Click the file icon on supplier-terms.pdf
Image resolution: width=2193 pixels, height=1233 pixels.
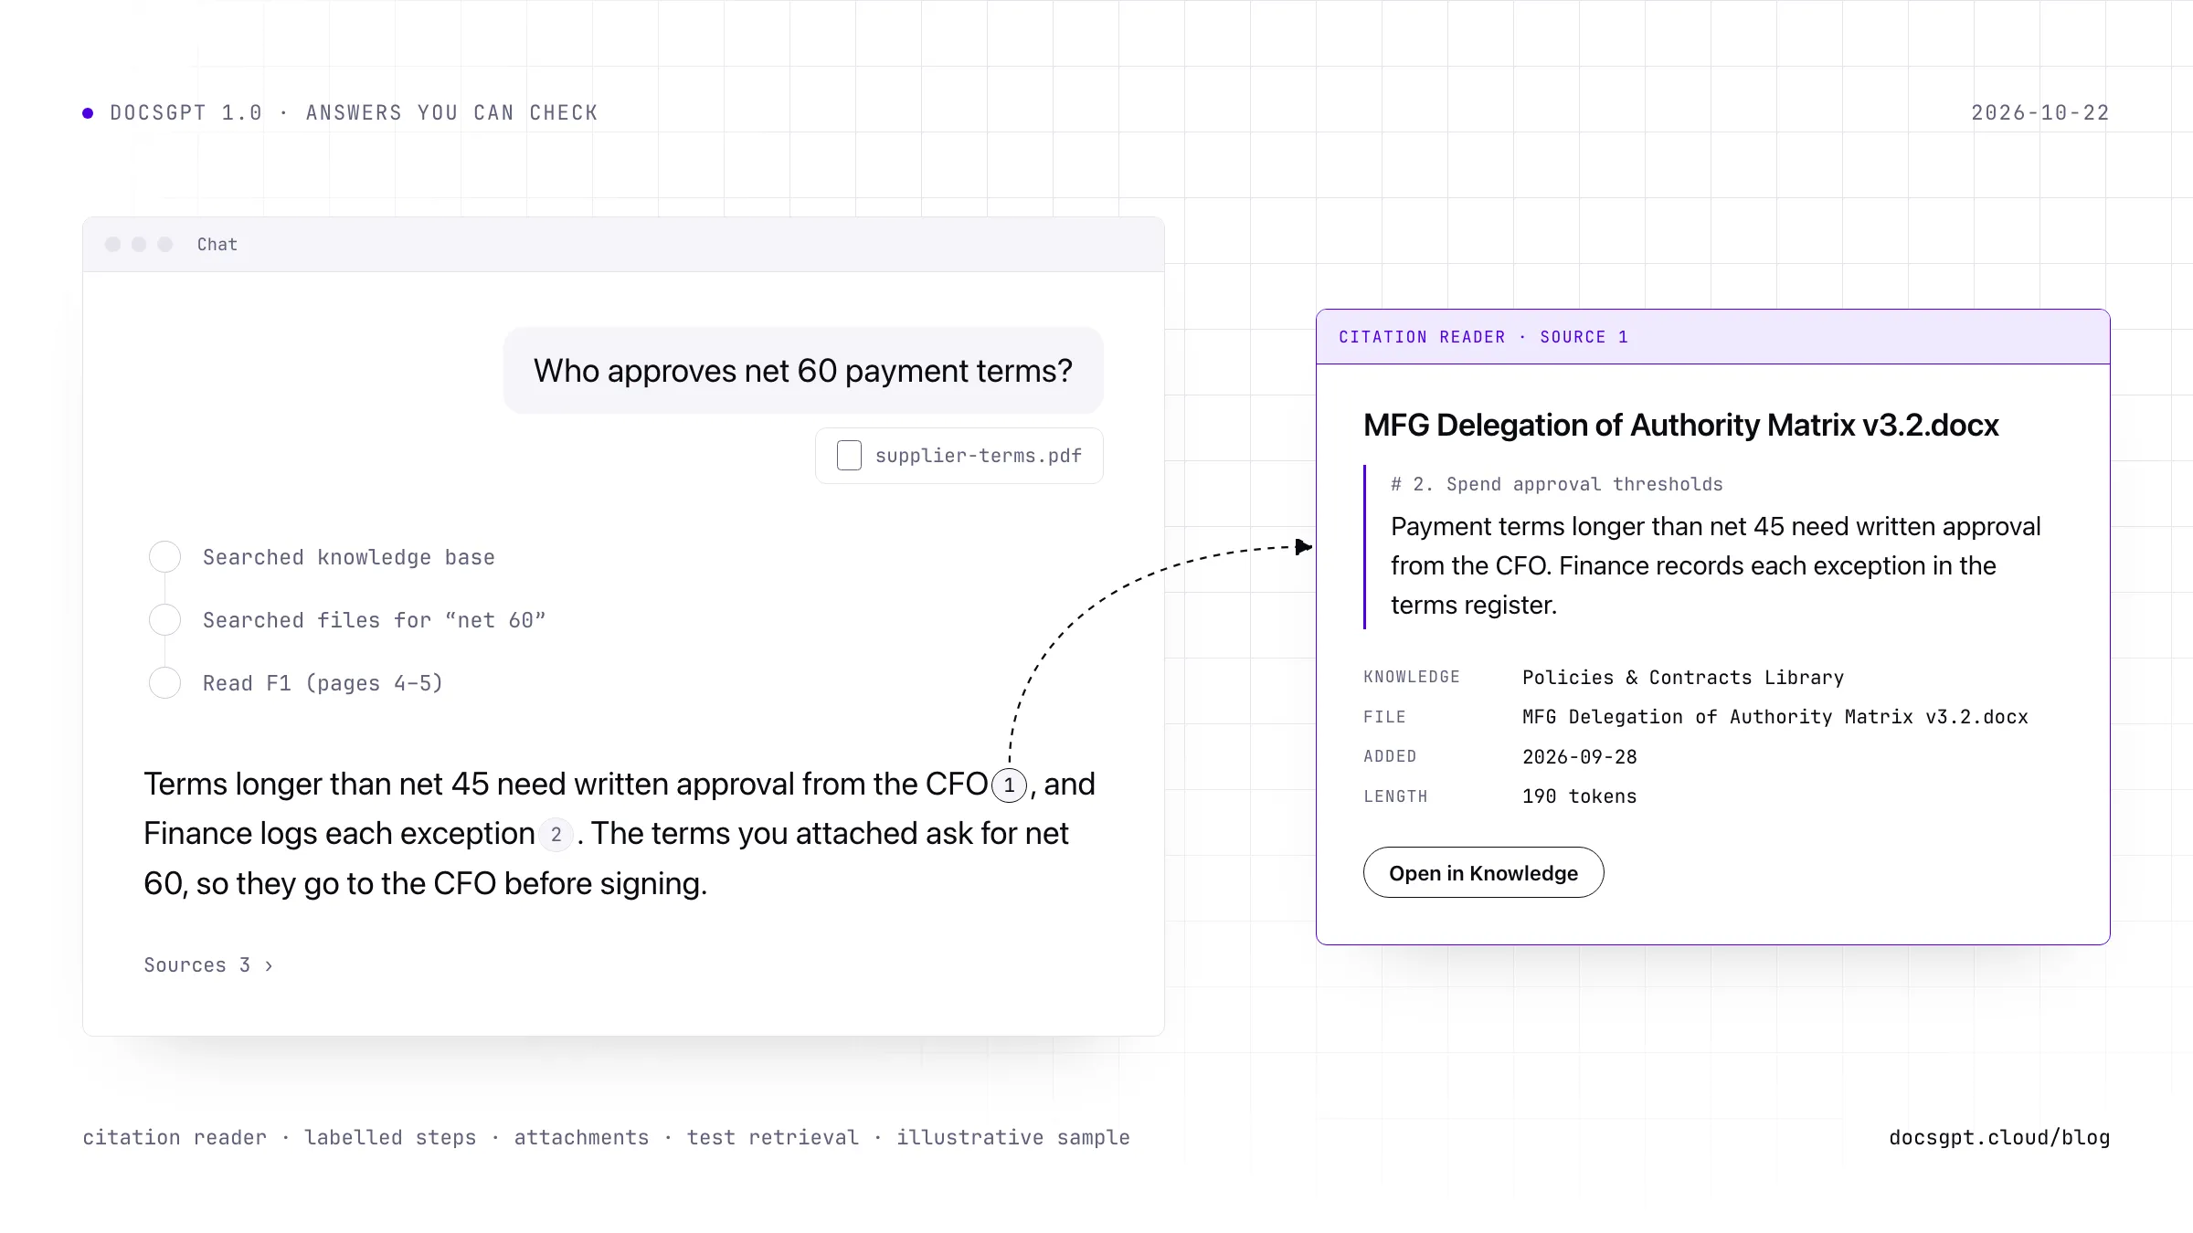tap(849, 456)
